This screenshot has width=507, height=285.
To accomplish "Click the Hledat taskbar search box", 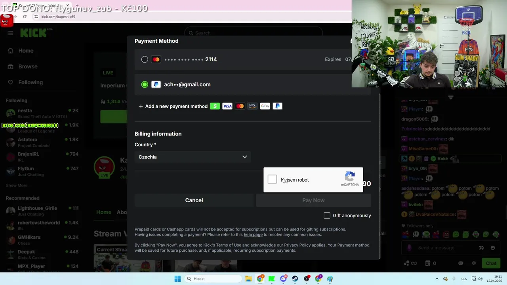I will pyautogui.click(x=213, y=279).
